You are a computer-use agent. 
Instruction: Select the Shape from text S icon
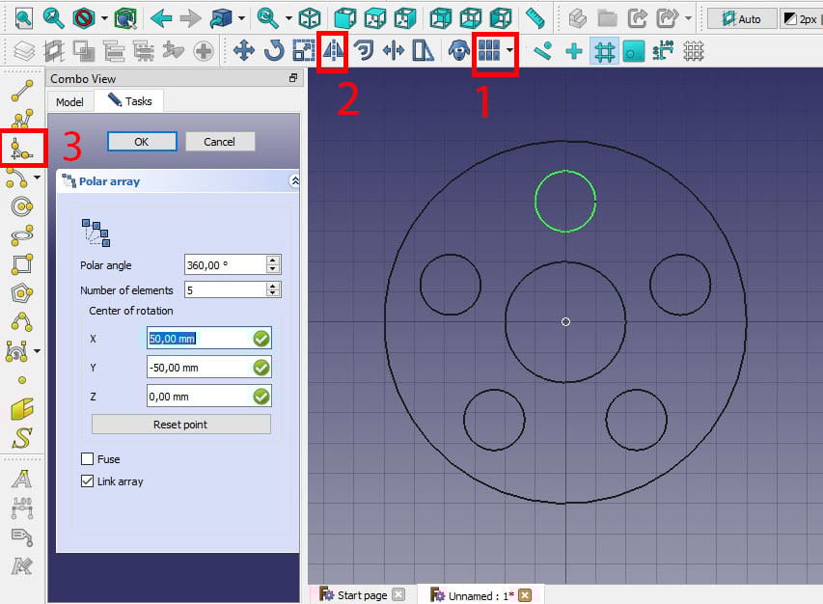point(22,437)
